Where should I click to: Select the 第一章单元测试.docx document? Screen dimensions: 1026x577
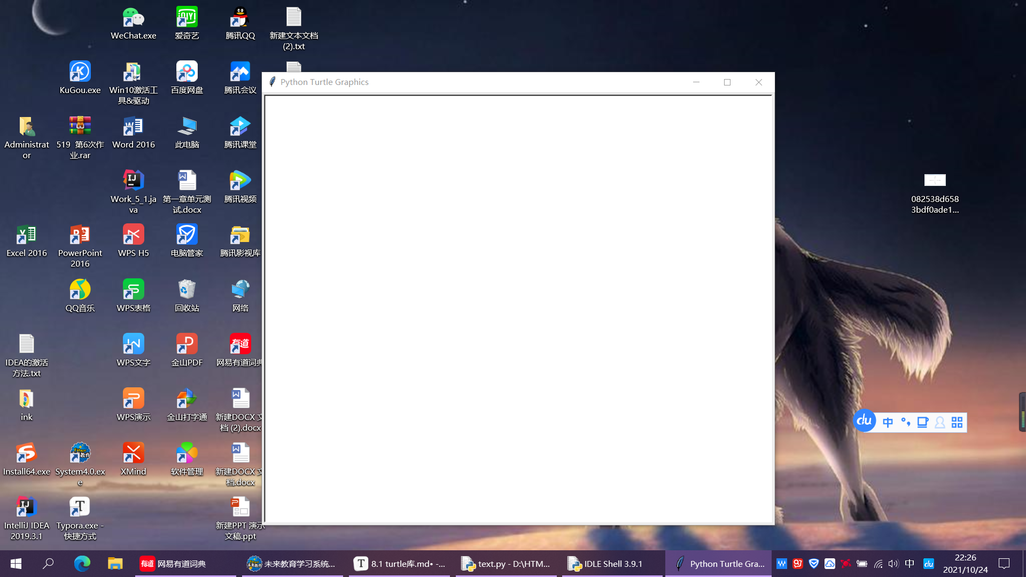tap(186, 192)
